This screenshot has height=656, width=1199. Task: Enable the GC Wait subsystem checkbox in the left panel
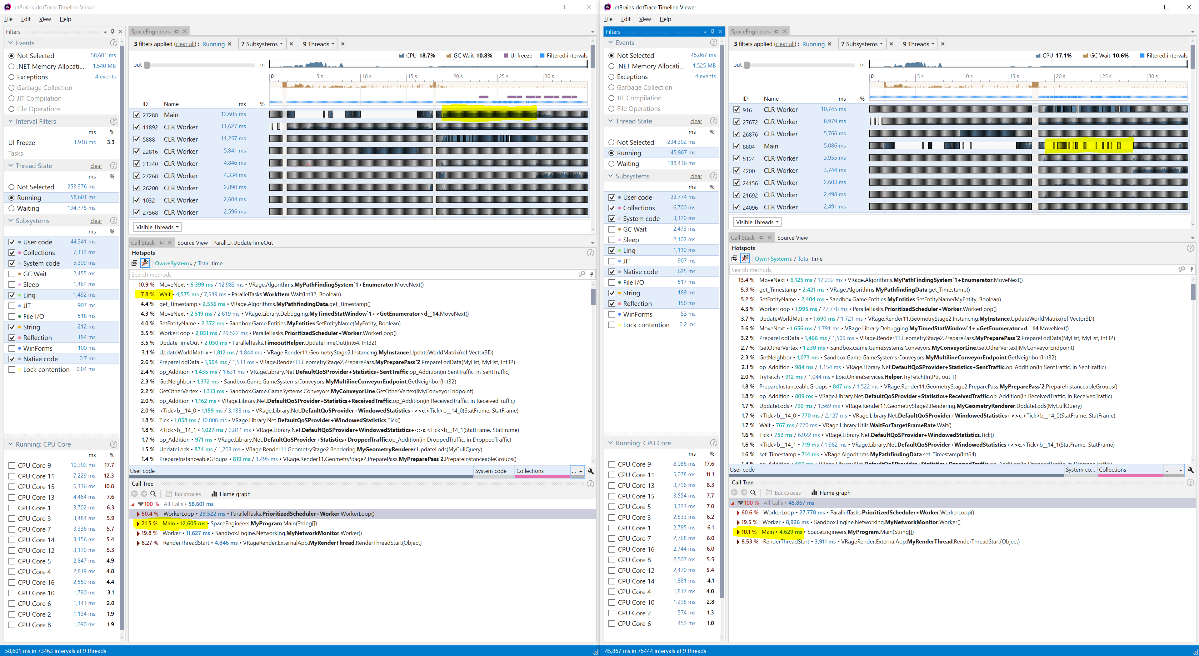(12, 274)
